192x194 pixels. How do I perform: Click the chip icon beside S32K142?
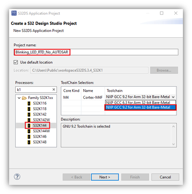pos(29,114)
